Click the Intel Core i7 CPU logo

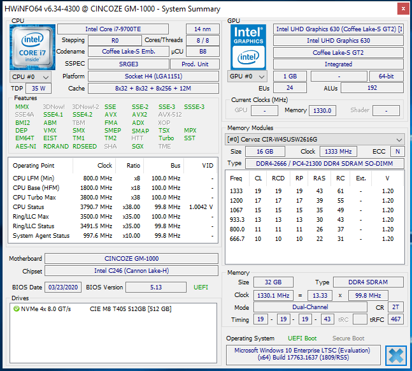(x=32, y=47)
